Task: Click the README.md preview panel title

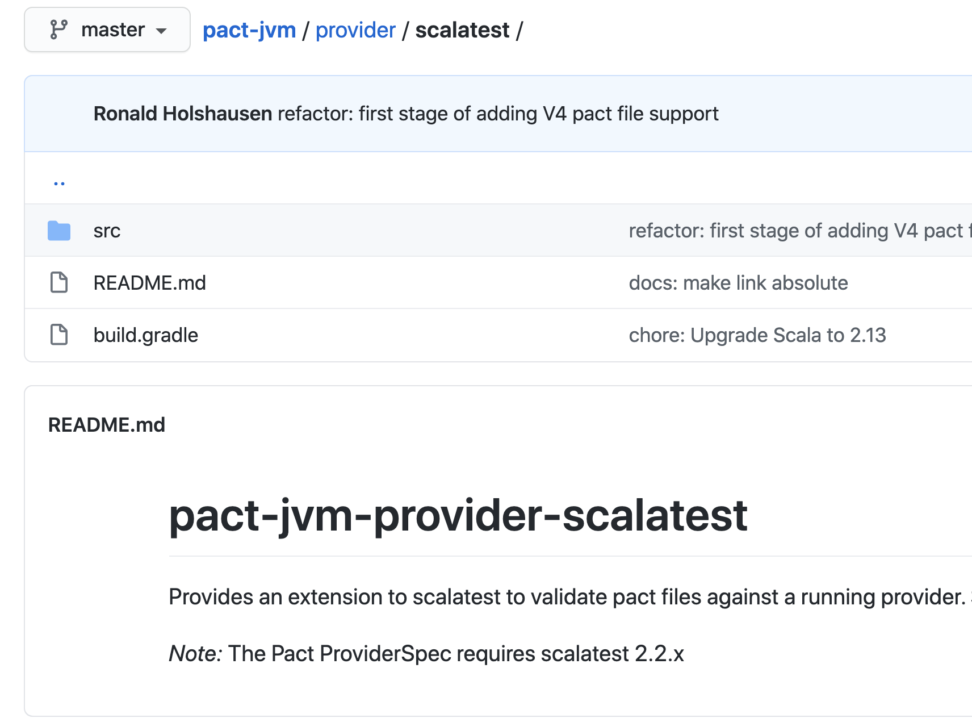Action: [x=107, y=425]
